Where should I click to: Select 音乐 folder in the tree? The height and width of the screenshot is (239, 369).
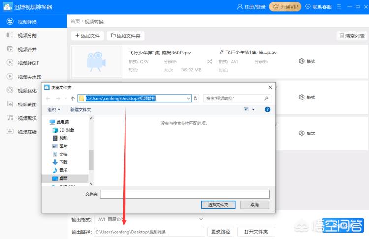point(60,170)
